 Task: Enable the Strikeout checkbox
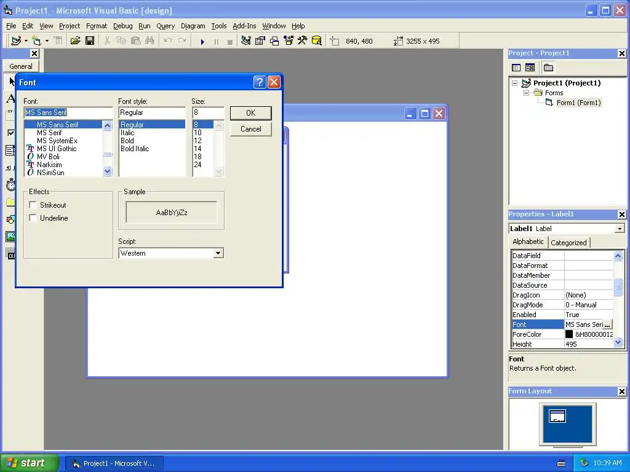pos(33,205)
